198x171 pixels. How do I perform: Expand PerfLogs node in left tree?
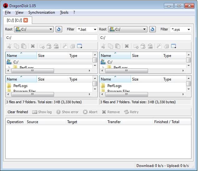tap(9, 67)
